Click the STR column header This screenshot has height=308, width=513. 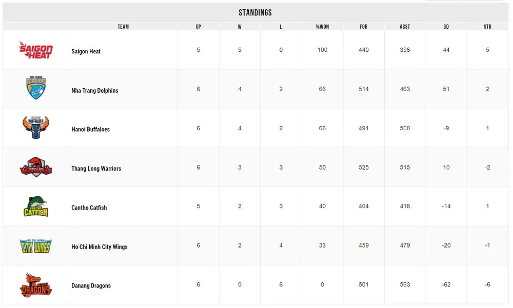click(x=487, y=27)
